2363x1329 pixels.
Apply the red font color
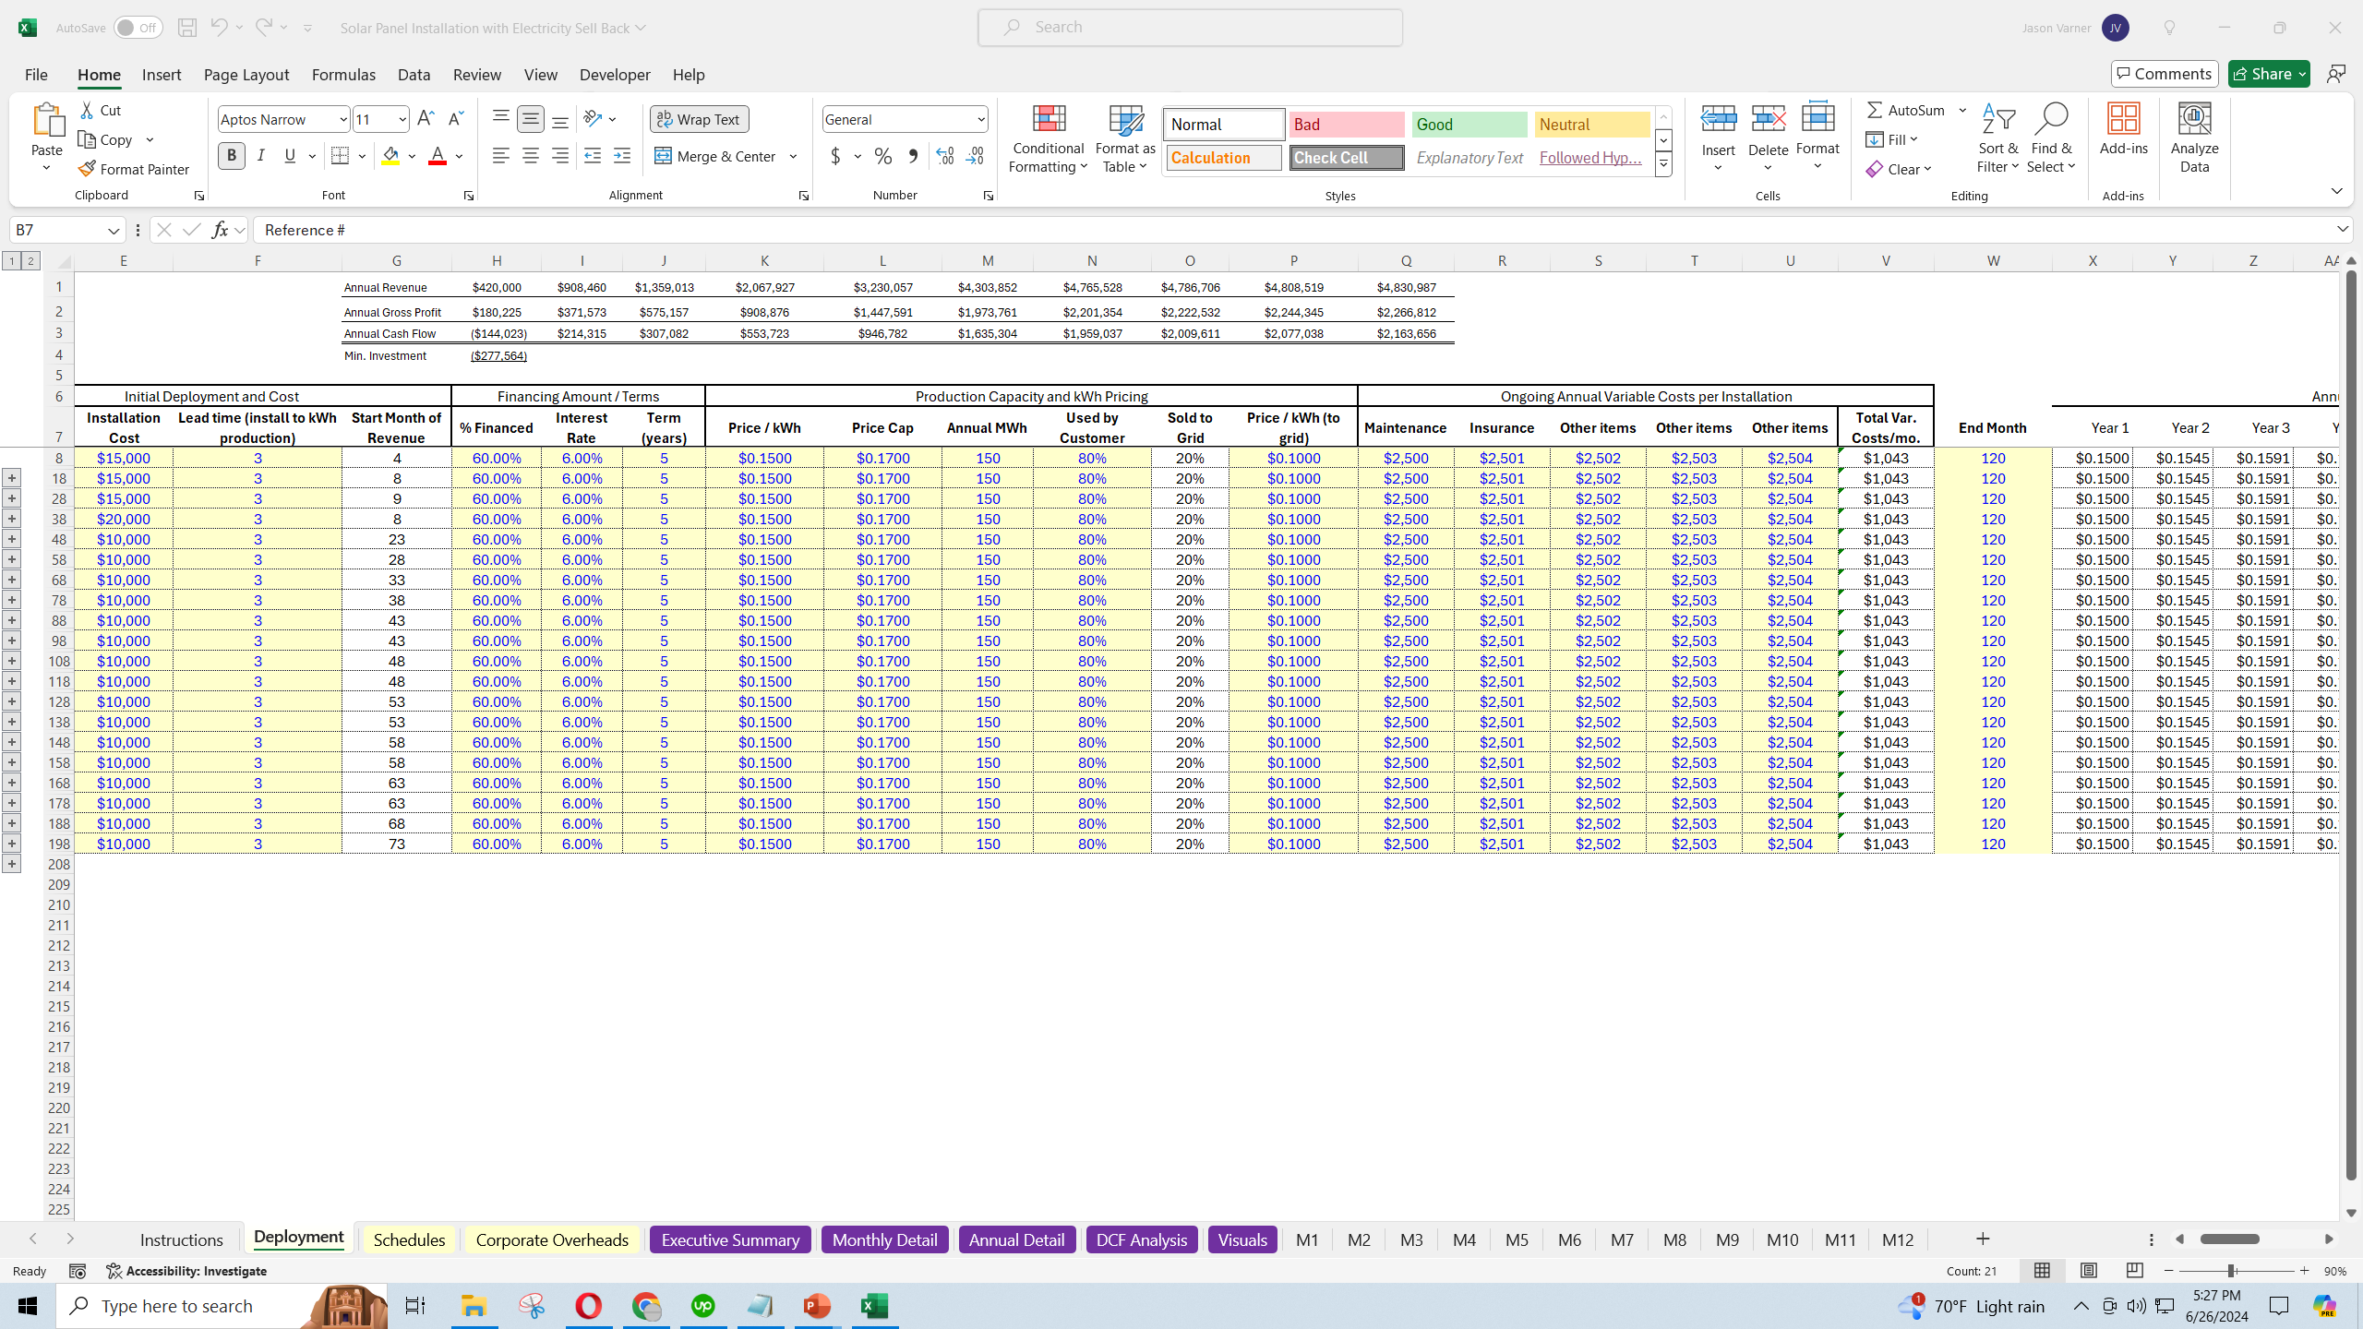(438, 156)
